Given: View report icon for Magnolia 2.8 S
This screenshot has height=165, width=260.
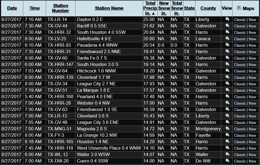Looking at the screenshot, I should coord(227,129).
